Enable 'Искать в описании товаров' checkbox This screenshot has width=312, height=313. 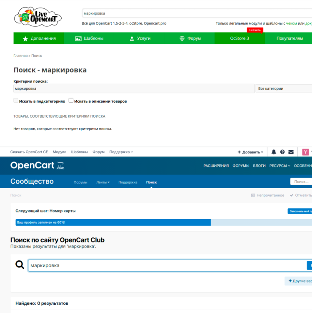coord(71,101)
